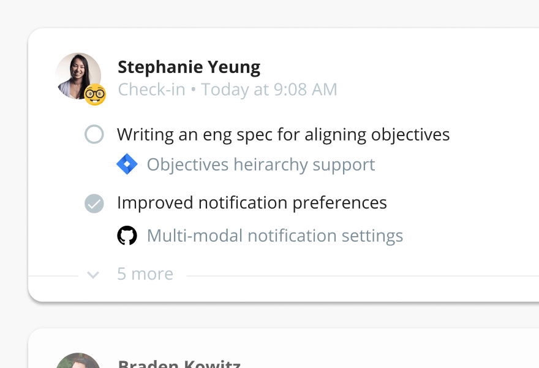The height and width of the screenshot is (368, 539).
Task: Select the 'Improved notification preferences' text
Action: (252, 203)
